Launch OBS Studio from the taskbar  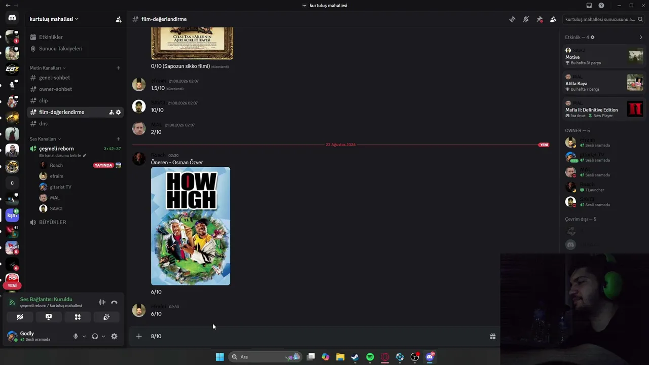(x=415, y=357)
